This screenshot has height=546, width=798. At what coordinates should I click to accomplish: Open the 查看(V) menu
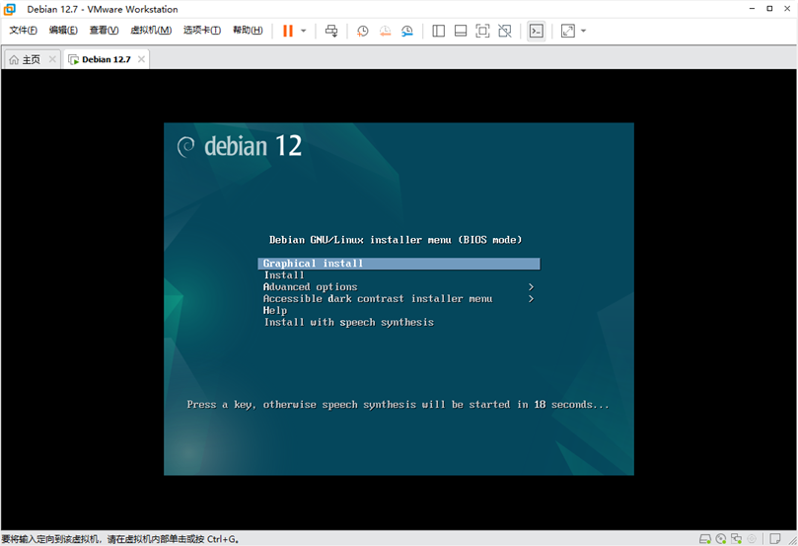104,30
